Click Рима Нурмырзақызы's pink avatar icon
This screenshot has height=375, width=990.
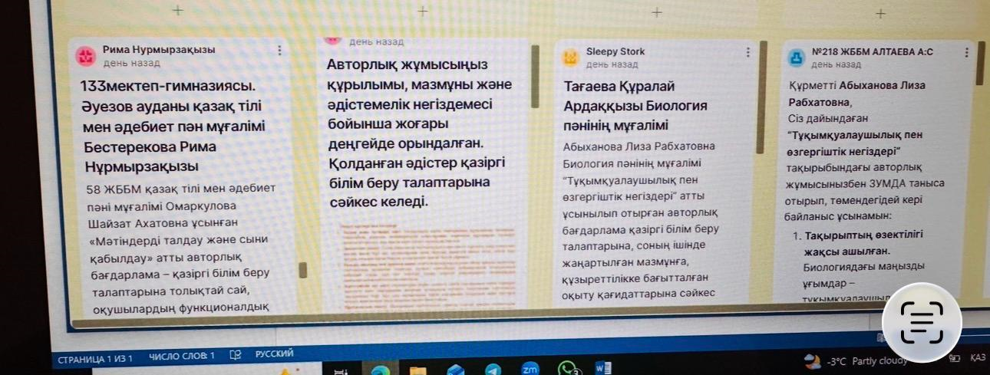(85, 55)
